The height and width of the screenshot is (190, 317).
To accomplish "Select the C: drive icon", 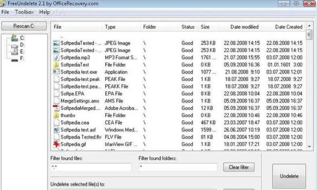I will (15, 38).
